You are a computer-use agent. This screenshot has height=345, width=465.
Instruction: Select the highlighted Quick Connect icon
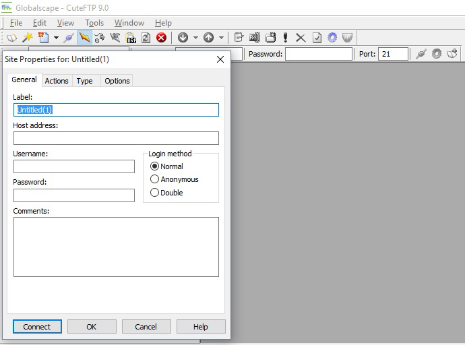[84, 38]
